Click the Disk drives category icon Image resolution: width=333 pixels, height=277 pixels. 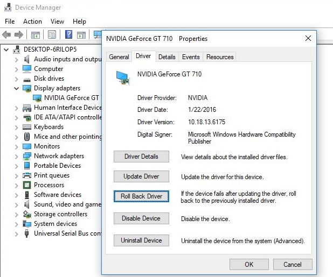pos(27,80)
